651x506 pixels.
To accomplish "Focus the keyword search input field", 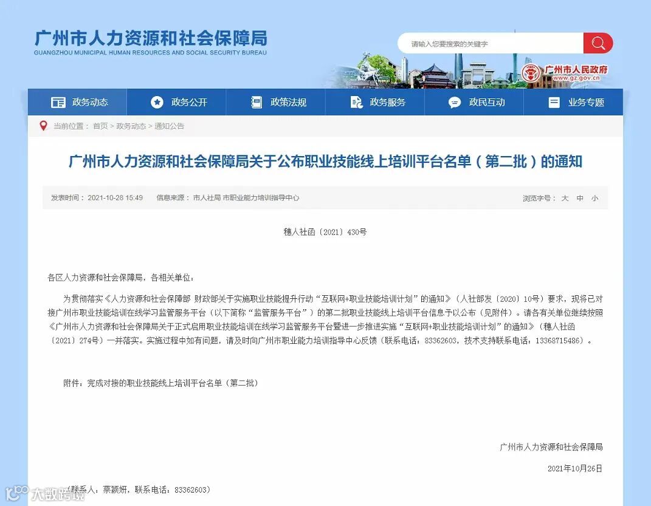I will [x=491, y=43].
